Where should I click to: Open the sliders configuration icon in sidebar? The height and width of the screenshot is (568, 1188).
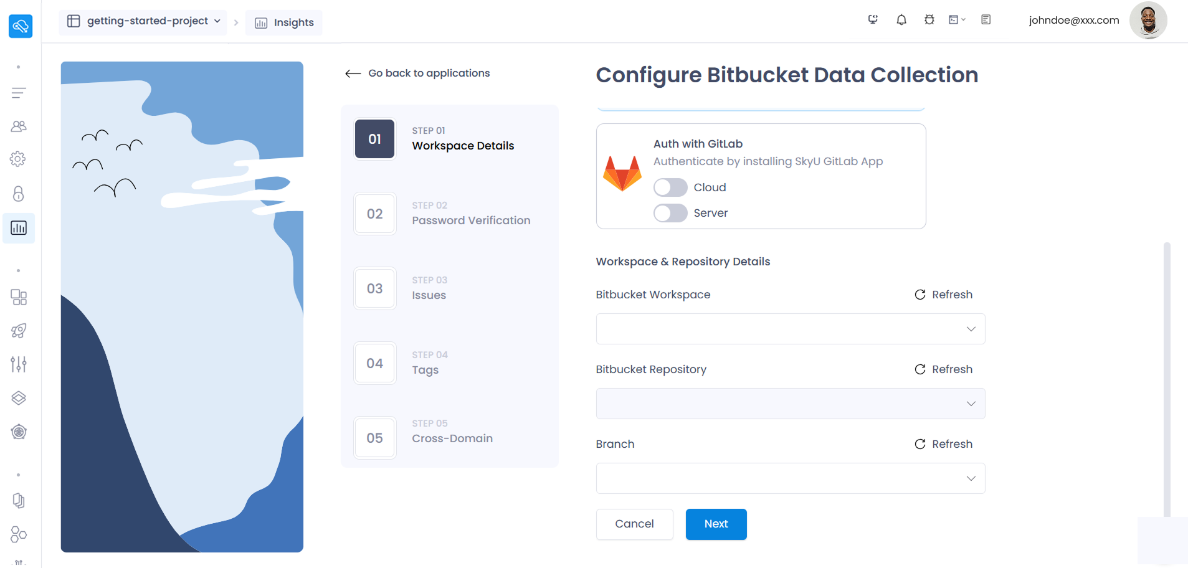pos(19,364)
